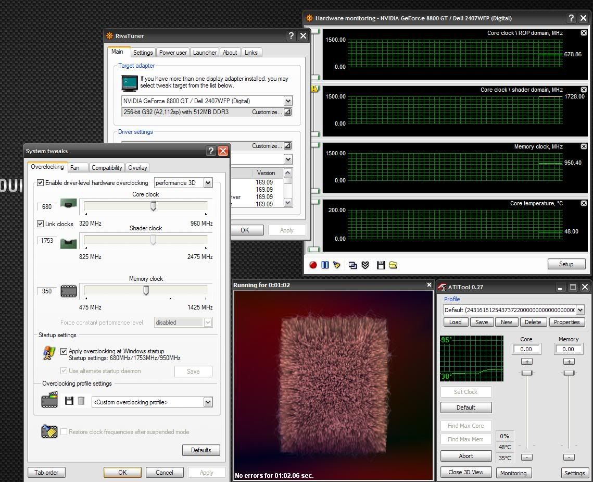The width and height of the screenshot is (593, 482).
Task: Save the overclocking profile using floppy icon
Action: point(69,401)
